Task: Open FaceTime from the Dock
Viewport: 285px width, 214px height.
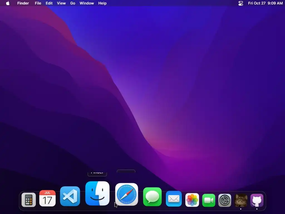Action: click(209, 200)
